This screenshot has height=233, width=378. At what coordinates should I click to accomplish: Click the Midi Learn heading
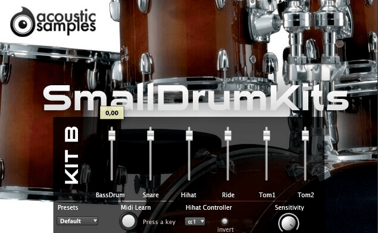pyautogui.click(x=136, y=207)
